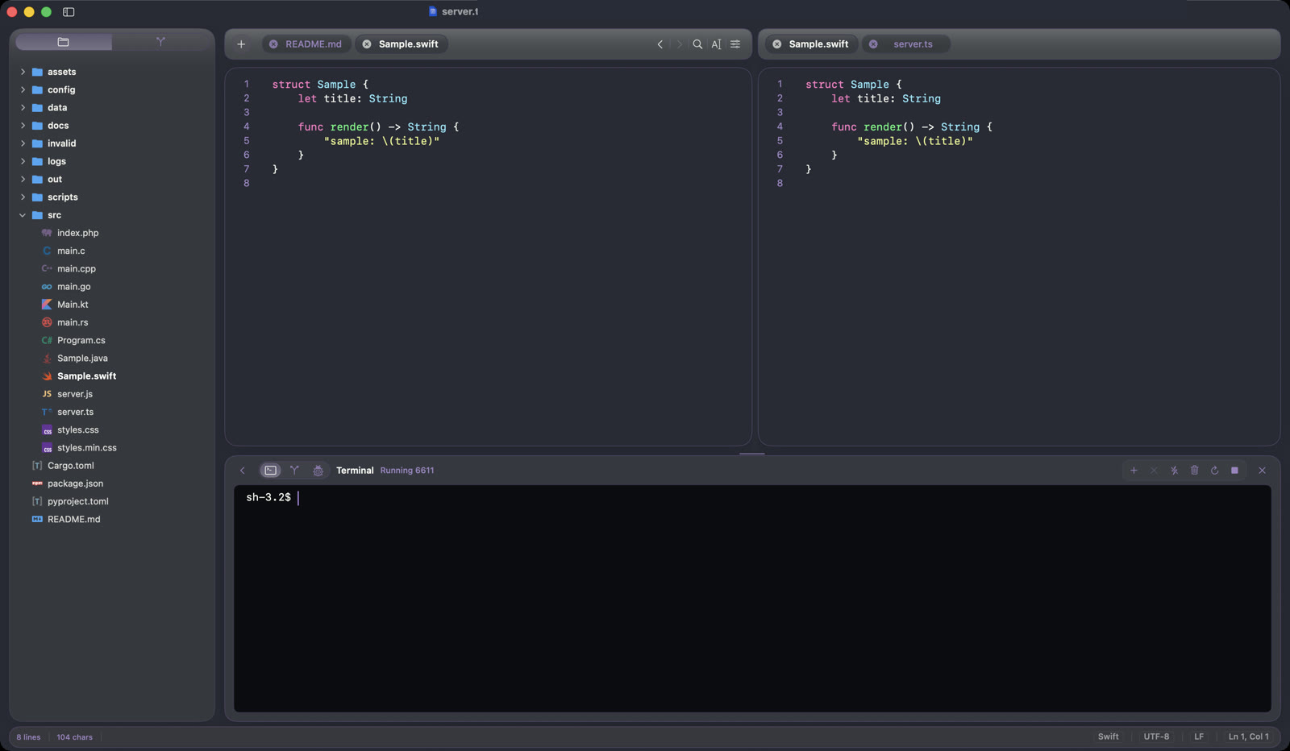The width and height of the screenshot is (1290, 751).
Task: Close Sample.swift tab in right pane
Action: [x=777, y=44]
